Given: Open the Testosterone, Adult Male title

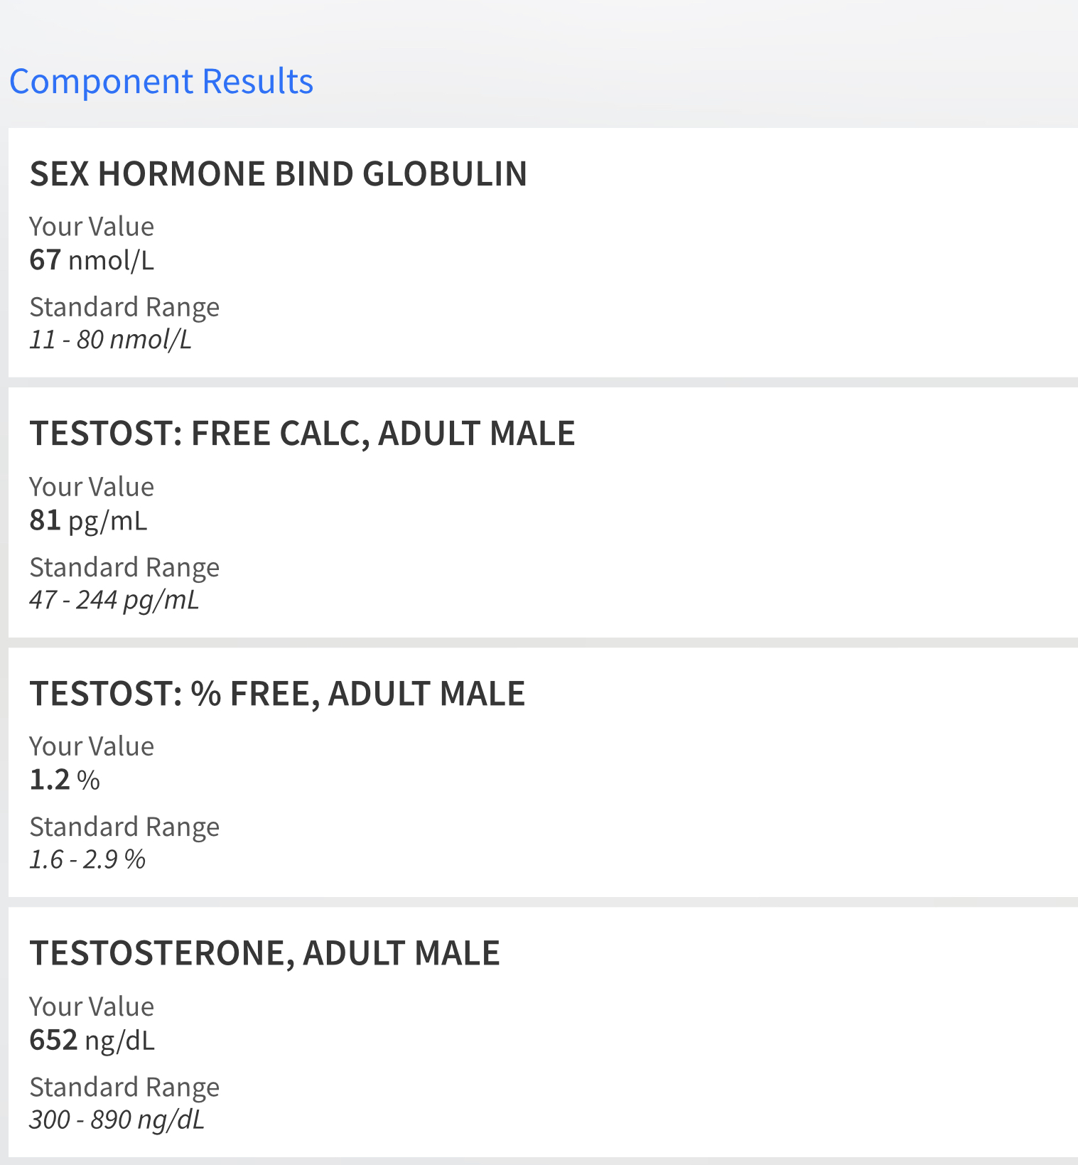Looking at the screenshot, I should point(264,953).
